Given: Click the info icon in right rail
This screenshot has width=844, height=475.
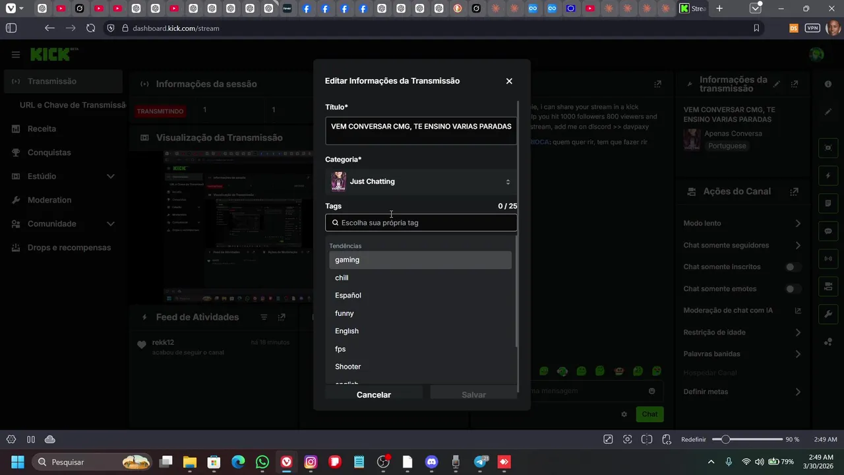Looking at the screenshot, I should click(828, 84).
